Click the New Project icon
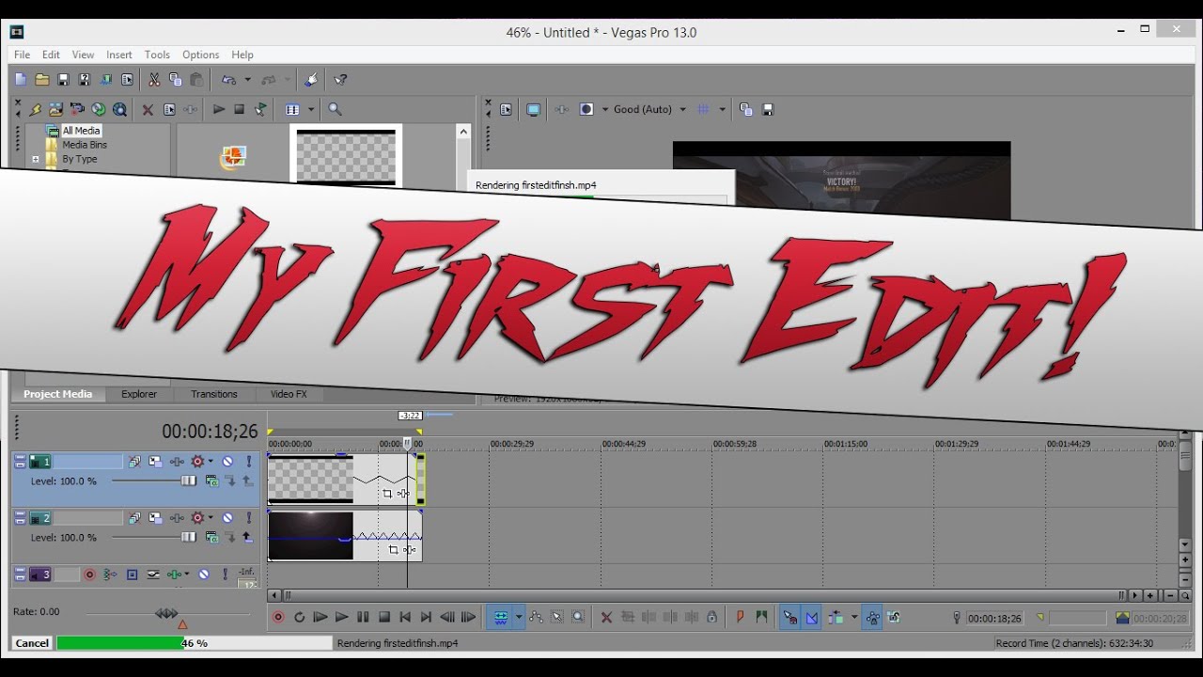Screen dimensions: 1203x677 (x=21, y=80)
